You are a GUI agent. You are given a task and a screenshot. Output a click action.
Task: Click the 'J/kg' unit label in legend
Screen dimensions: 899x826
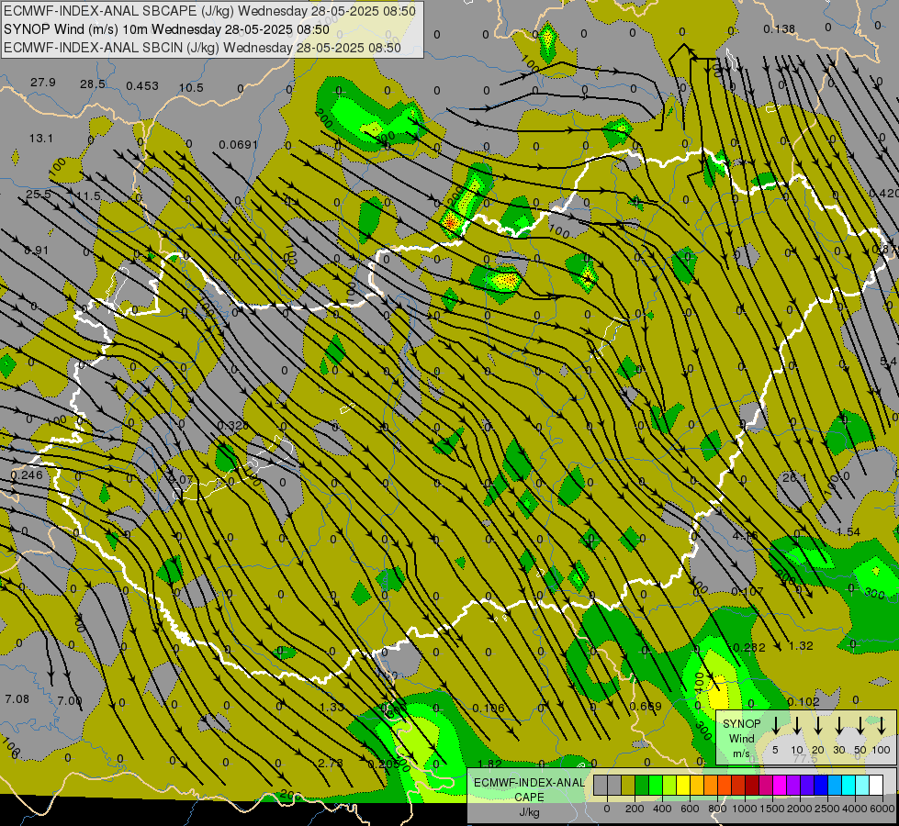click(529, 812)
